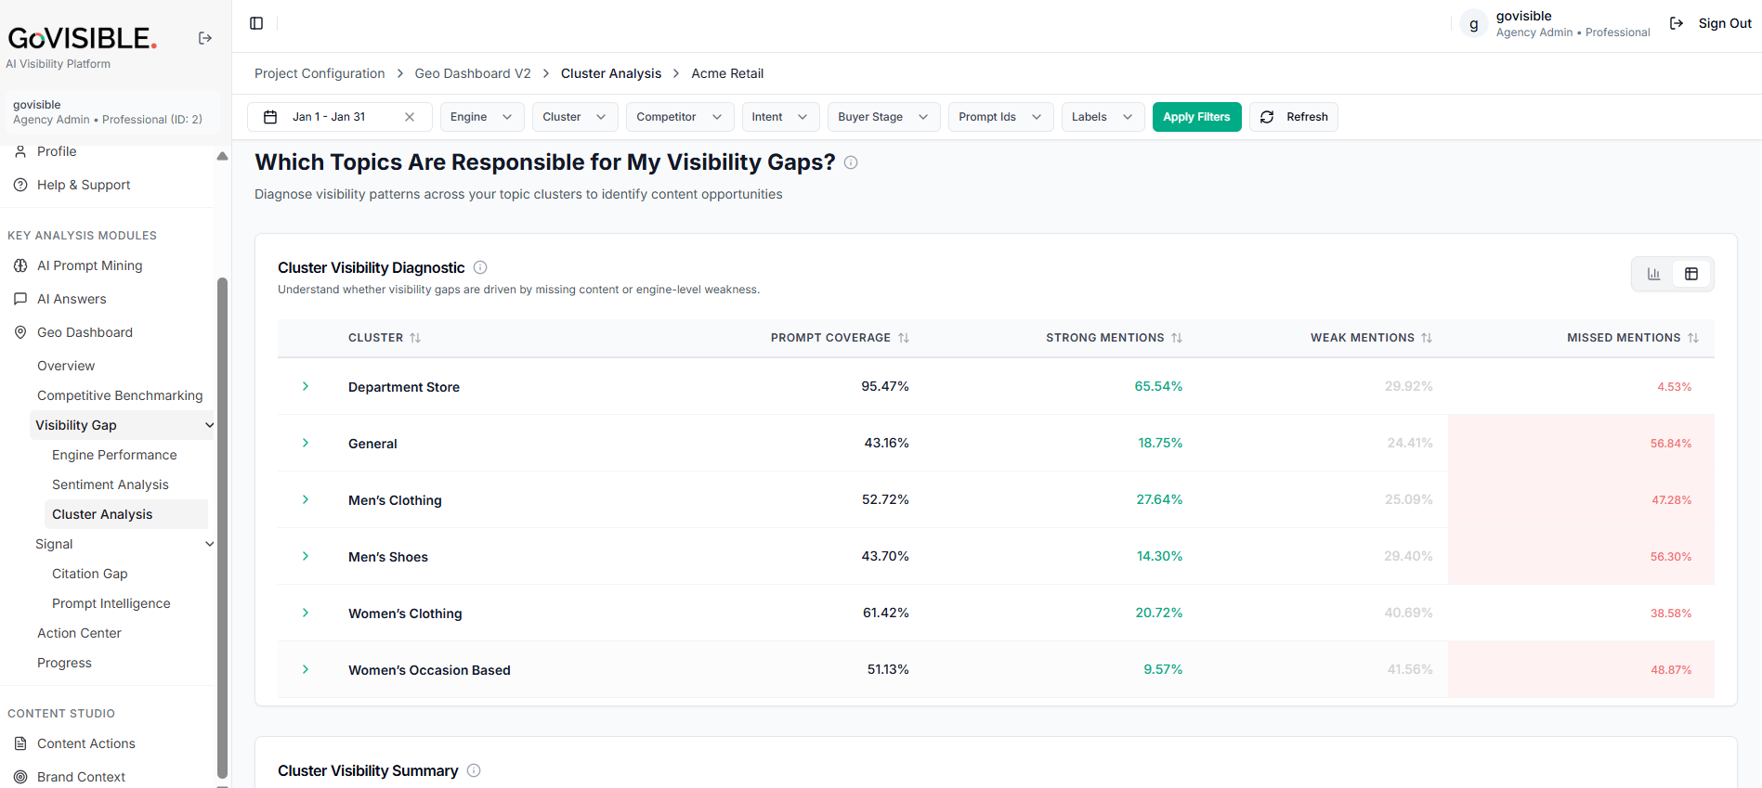Click the logout icon beside GoVisible logo
This screenshot has height=788, width=1762.
(205, 38)
